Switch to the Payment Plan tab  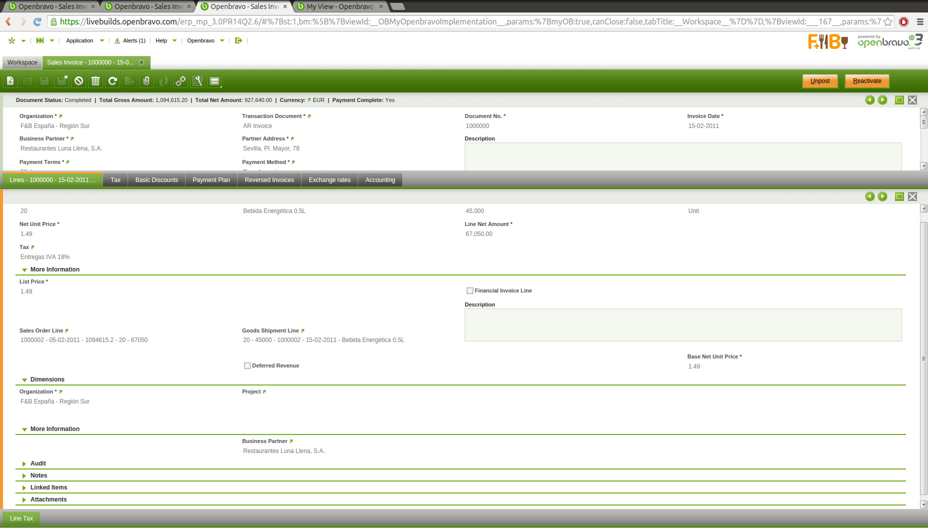click(x=211, y=180)
